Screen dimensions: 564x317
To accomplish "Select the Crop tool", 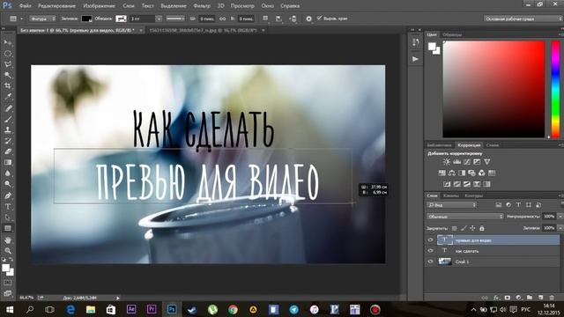I will pos(8,86).
